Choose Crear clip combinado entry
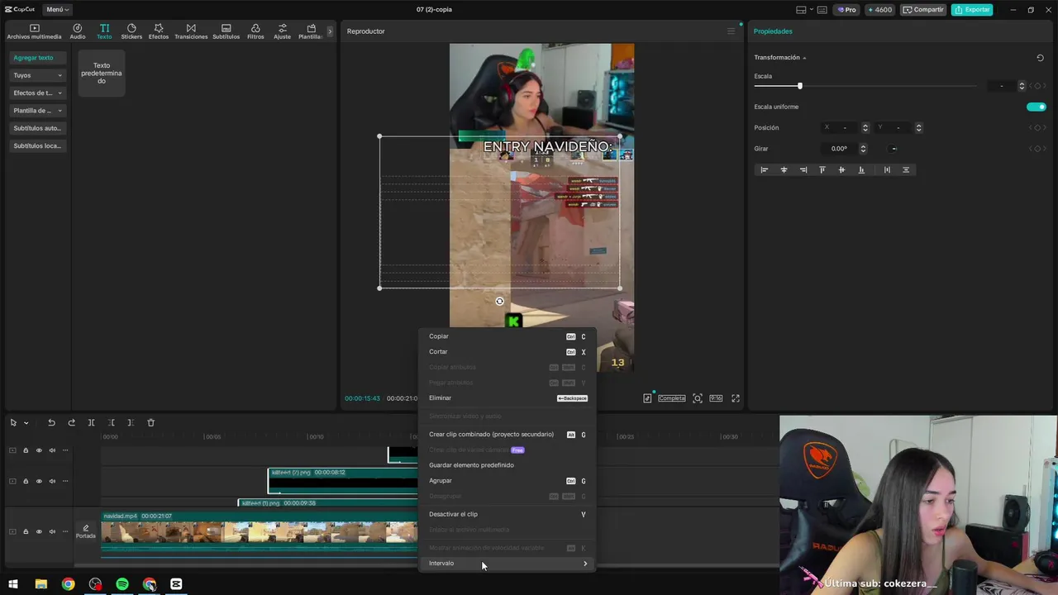Image resolution: width=1058 pixels, height=595 pixels. (507, 435)
